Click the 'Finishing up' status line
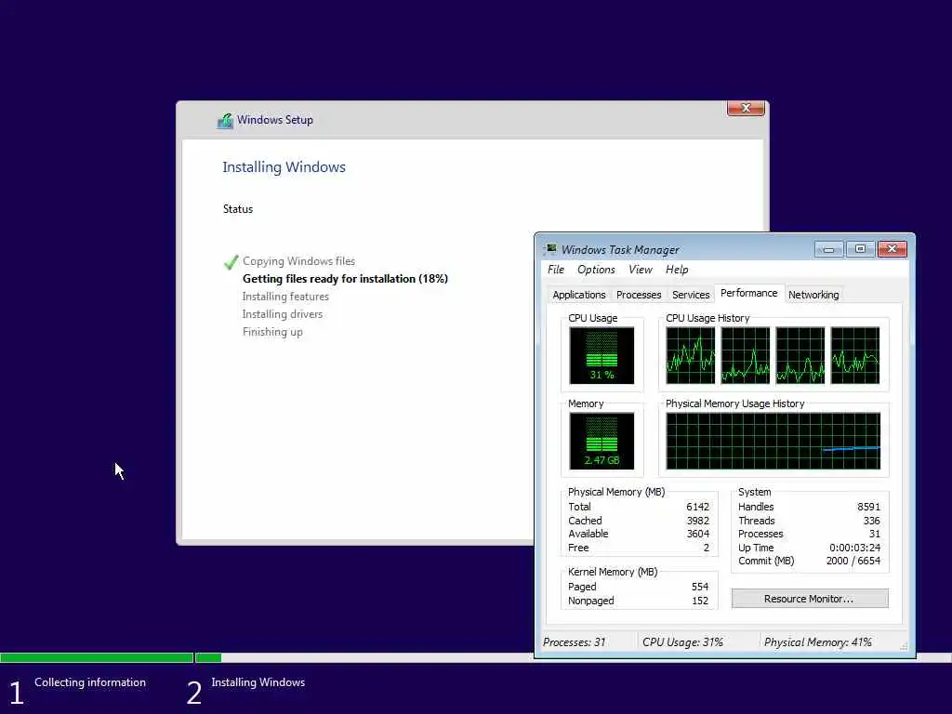The height and width of the screenshot is (714, 952). [x=272, y=332]
